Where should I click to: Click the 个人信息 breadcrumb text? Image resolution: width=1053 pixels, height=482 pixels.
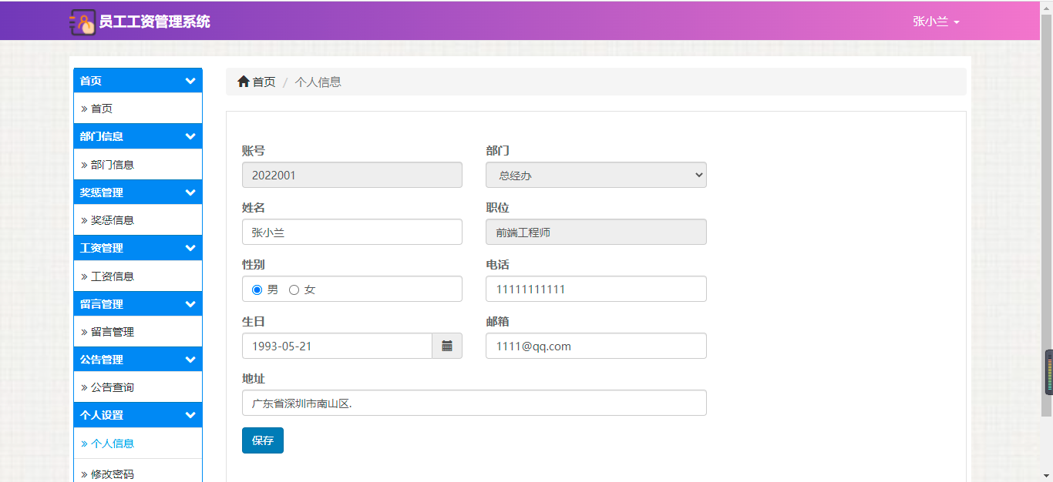[x=318, y=82]
